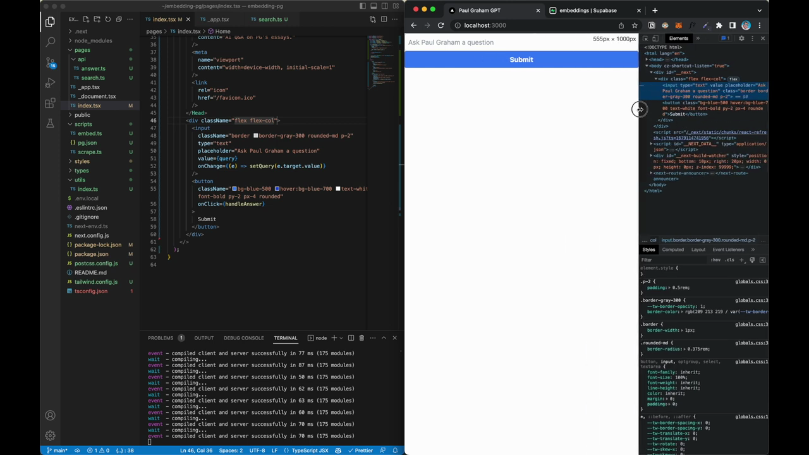Close the index.tsx editor tab
809x455 pixels.
click(188, 19)
